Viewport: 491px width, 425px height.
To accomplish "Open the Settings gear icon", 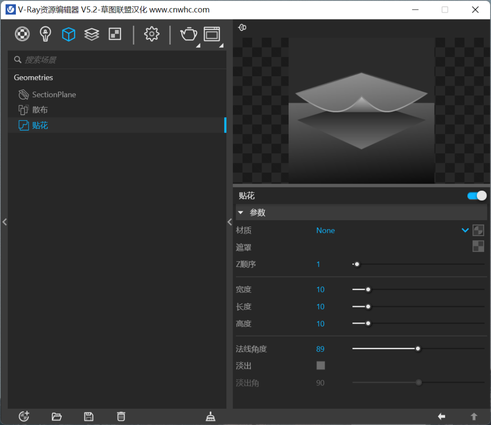I will pyautogui.click(x=151, y=34).
